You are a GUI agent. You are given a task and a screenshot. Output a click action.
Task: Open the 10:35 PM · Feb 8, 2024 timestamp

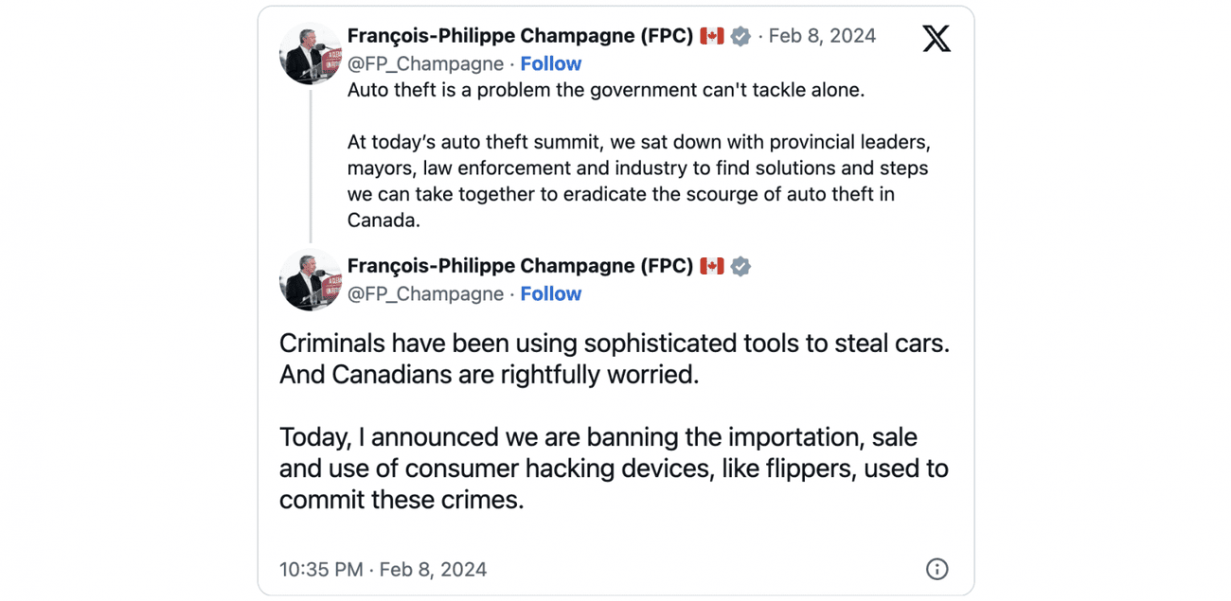pyautogui.click(x=383, y=570)
